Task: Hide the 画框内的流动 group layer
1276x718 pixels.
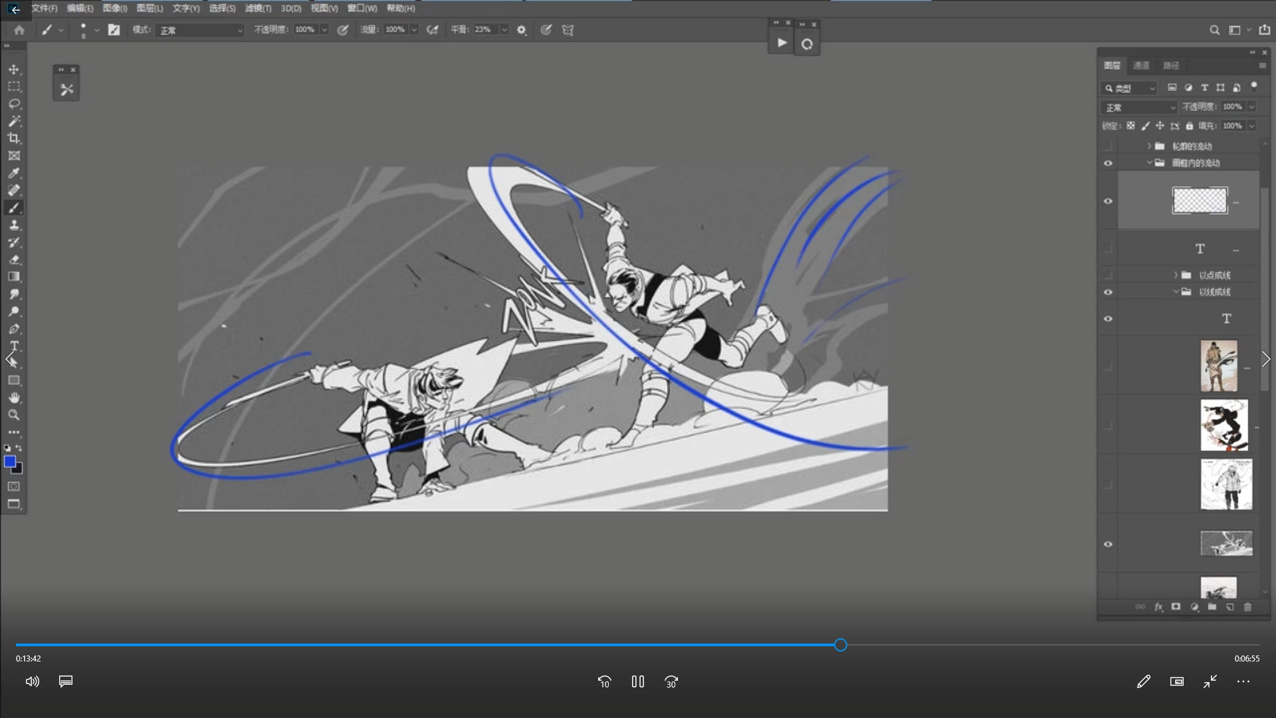Action: (1108, 163)
